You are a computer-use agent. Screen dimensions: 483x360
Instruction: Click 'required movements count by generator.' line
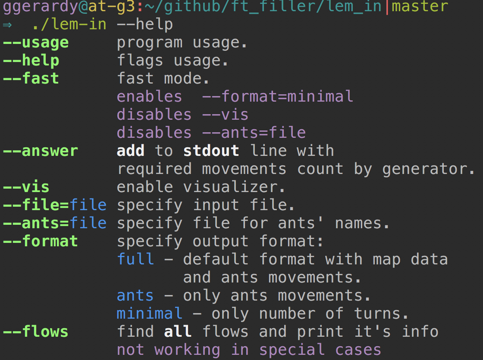pos(296,169)
